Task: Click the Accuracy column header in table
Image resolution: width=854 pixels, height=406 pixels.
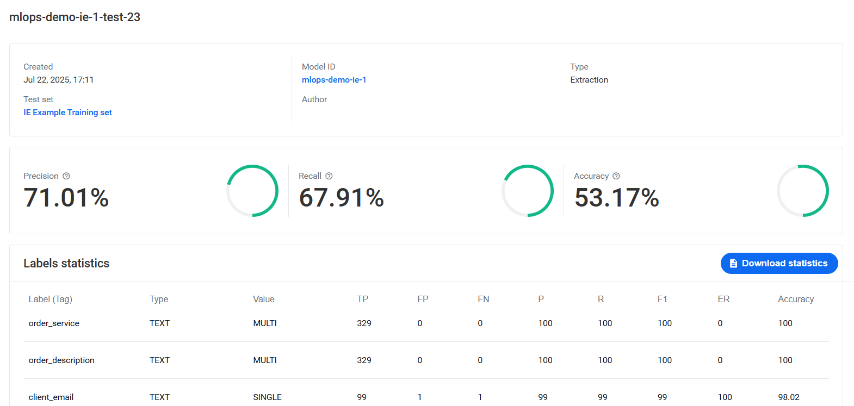Action: pos(796,299)
